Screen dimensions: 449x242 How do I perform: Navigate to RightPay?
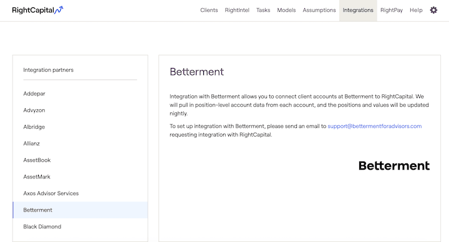[x=392, y=10]
